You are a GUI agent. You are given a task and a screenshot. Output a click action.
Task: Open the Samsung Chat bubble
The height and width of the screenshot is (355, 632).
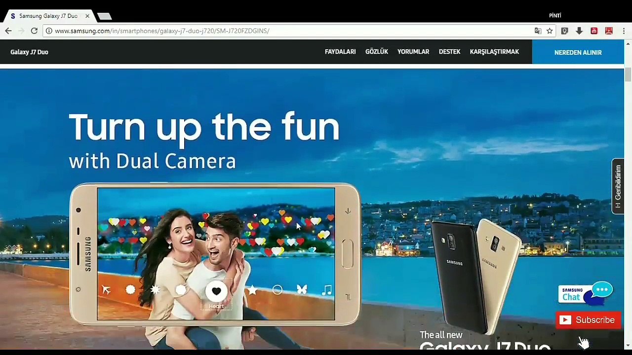[x=586, y=294]
